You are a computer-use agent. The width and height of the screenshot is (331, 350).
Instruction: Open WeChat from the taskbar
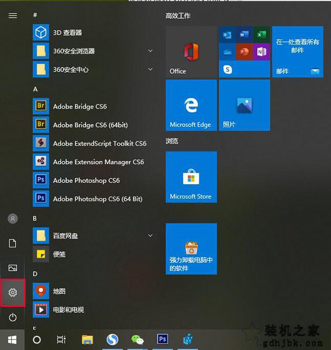pos(138,340)
